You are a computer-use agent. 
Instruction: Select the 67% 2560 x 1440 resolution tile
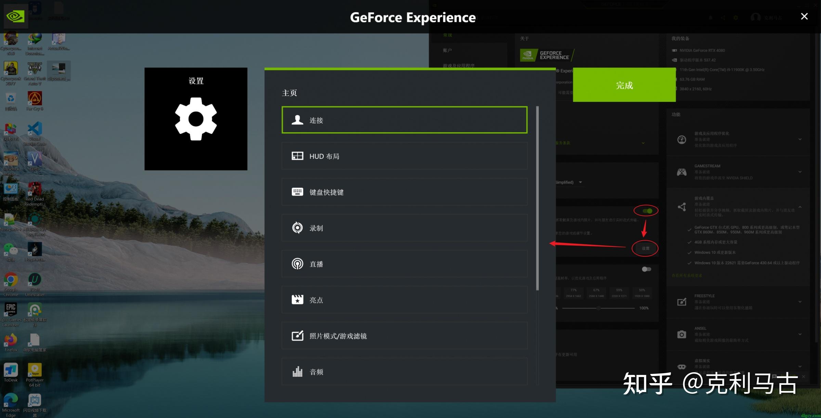(x=596, y=293)
